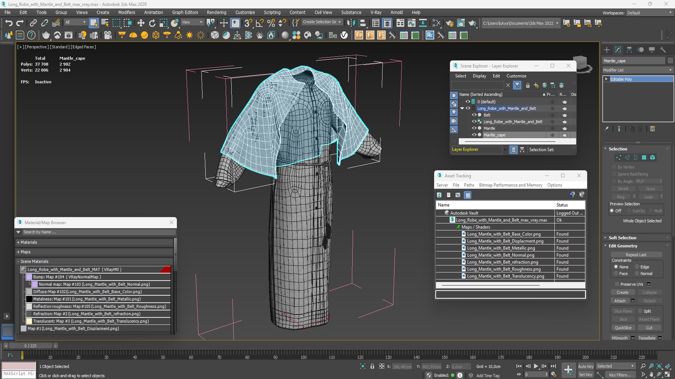Click the Select and Link icon

tap(33, 23)
